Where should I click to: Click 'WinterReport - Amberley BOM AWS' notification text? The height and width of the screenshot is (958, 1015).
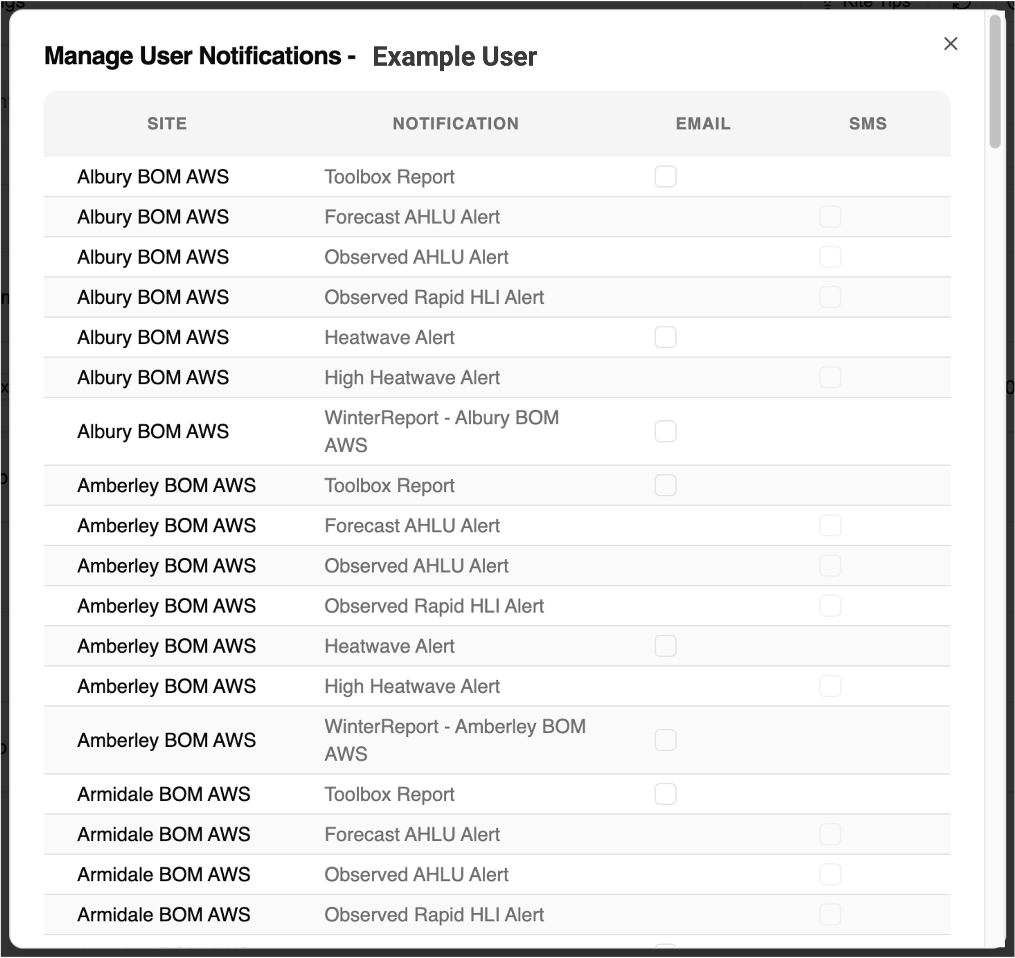point(455,740)
